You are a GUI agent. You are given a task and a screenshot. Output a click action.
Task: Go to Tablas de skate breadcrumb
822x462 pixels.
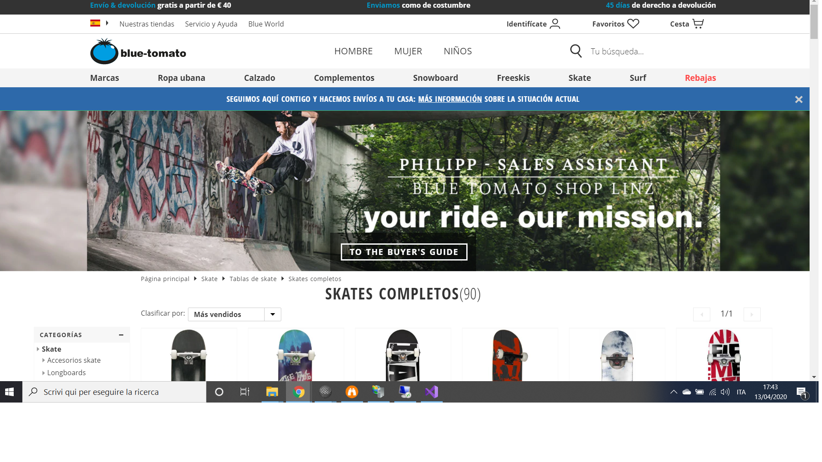253,279
